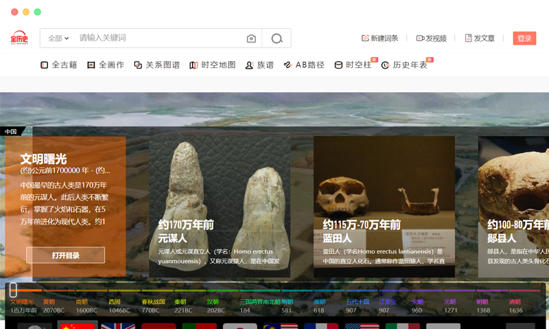
Task: Select 清朝 1636 on the timeline
Action: click(x=516, y=306)
